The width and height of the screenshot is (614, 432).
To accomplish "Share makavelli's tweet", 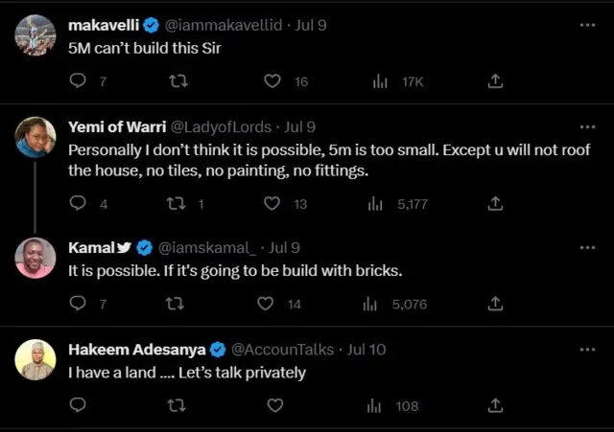I will [x=495, y=81].
